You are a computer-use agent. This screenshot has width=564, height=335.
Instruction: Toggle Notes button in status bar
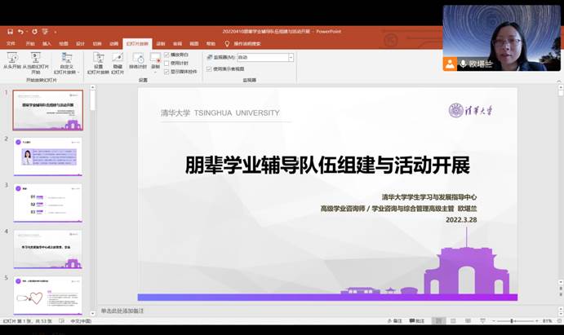point(394,320)
